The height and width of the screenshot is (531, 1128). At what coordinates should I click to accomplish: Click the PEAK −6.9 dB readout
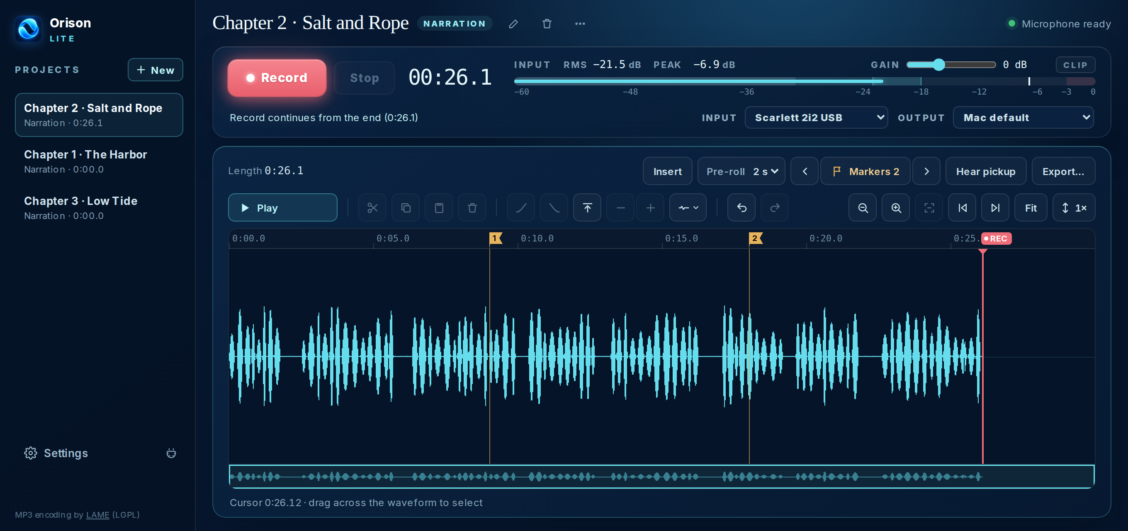[x=694, y=65]
